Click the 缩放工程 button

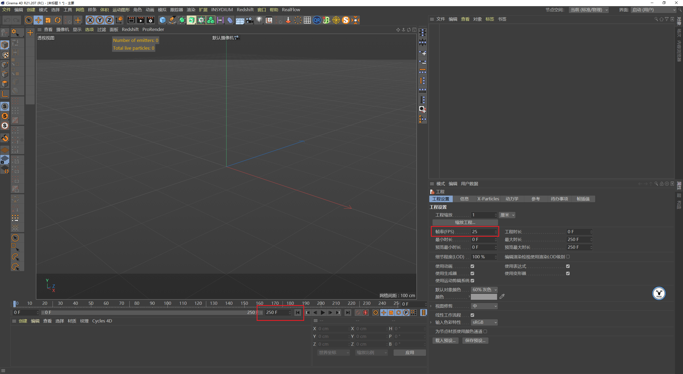point(464,222)
